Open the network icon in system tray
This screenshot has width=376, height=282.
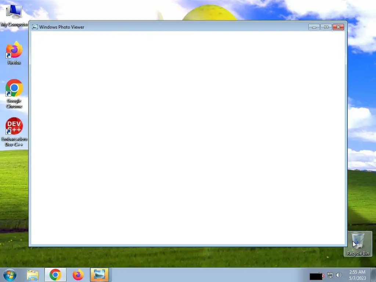point(330,275)
